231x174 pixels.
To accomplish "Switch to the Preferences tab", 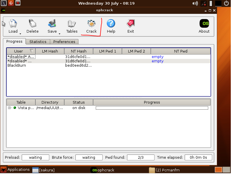I will [x=64, y=42].
